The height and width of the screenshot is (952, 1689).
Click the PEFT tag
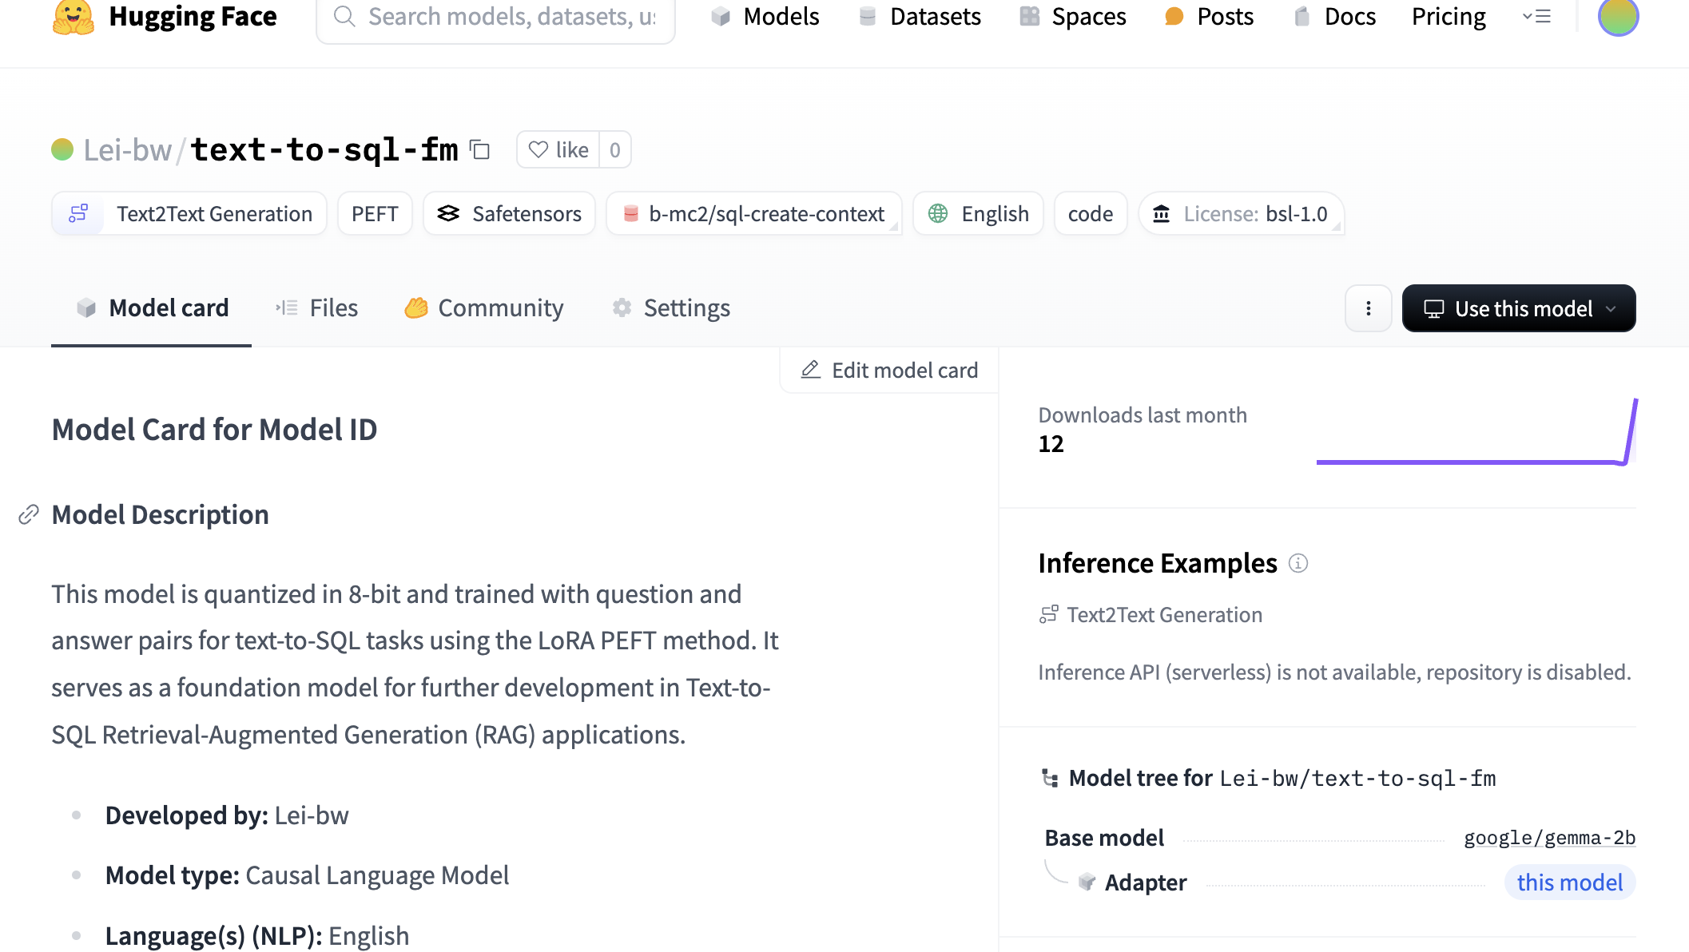coord(375,213)
